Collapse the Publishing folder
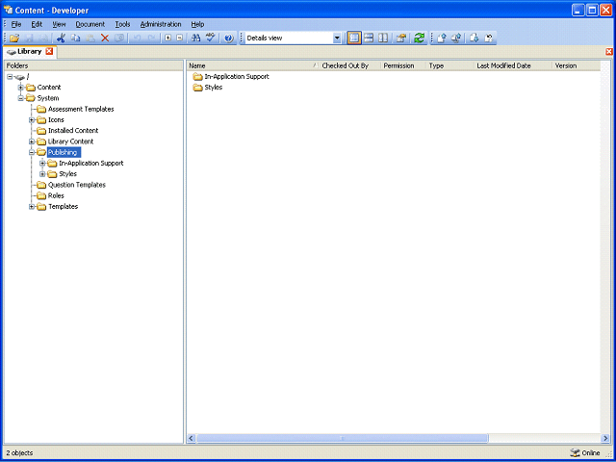 pyautogui.click(x=32, y=152)
